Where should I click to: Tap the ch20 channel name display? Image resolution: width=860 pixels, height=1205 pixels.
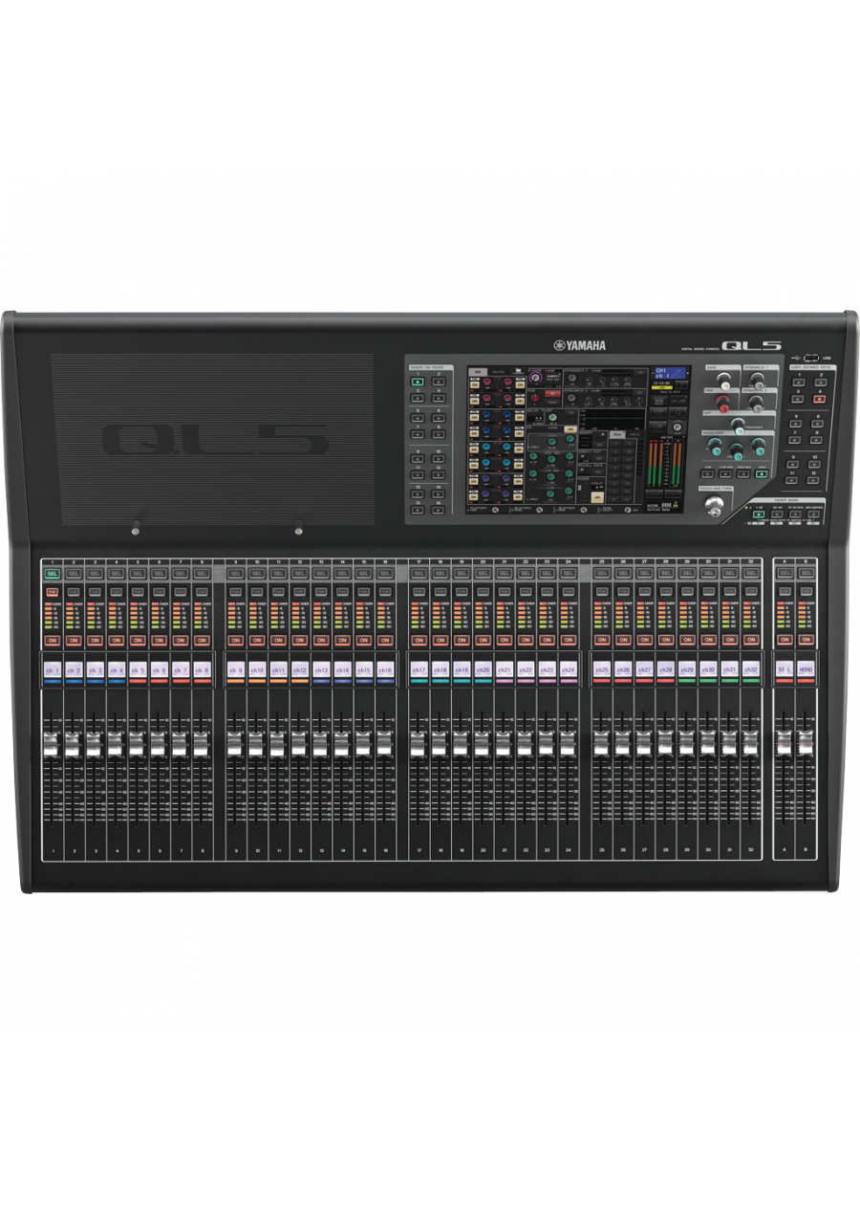[483, 670]
